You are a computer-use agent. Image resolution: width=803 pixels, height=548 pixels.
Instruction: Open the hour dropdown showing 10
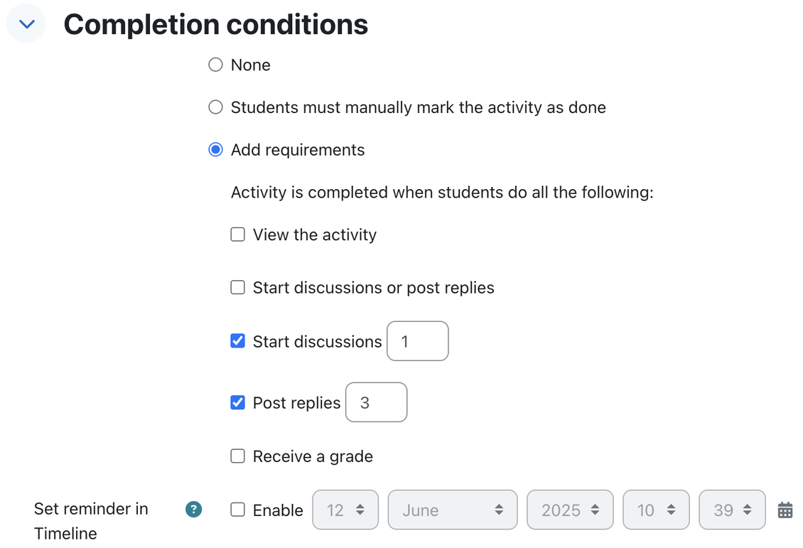pos(656,510)
